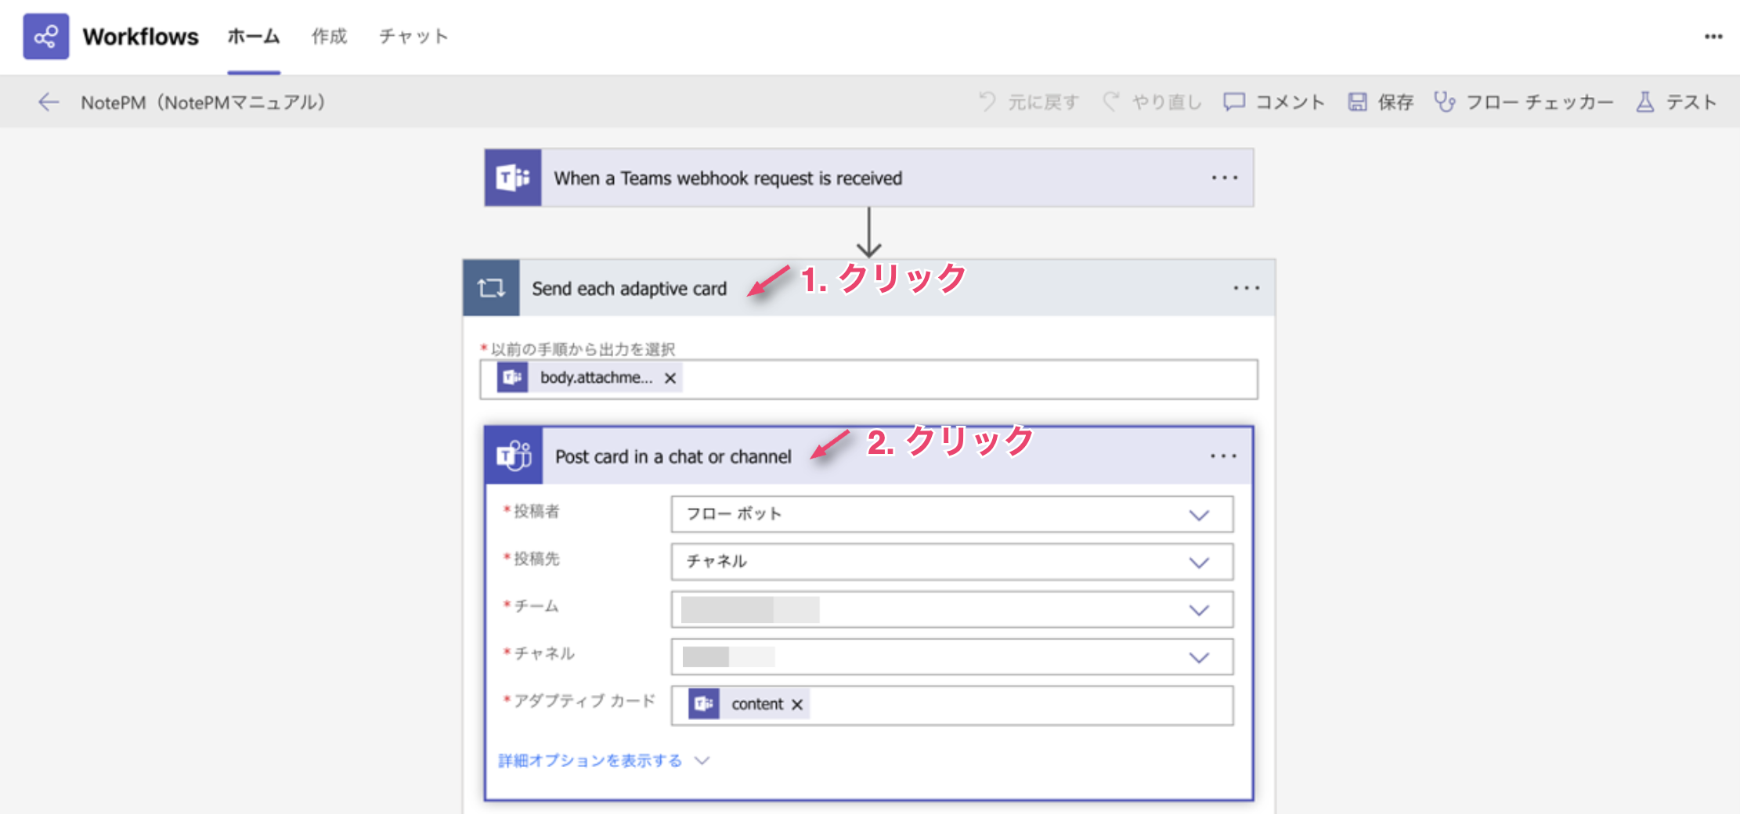Click the redo (やり直し) icon
This screenshot has width=1740, height=814.
pos(1111,101)
